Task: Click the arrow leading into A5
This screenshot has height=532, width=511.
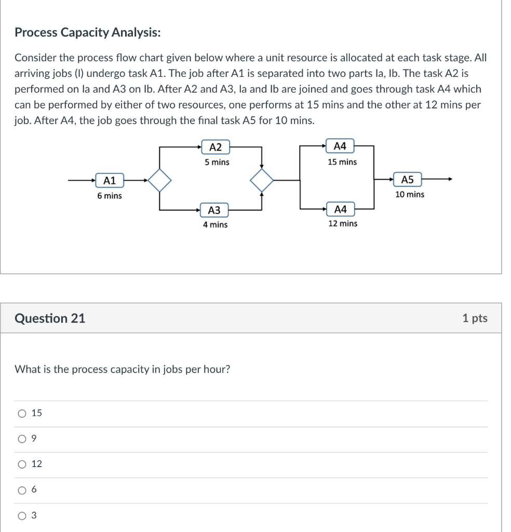Action: point(384,179)
